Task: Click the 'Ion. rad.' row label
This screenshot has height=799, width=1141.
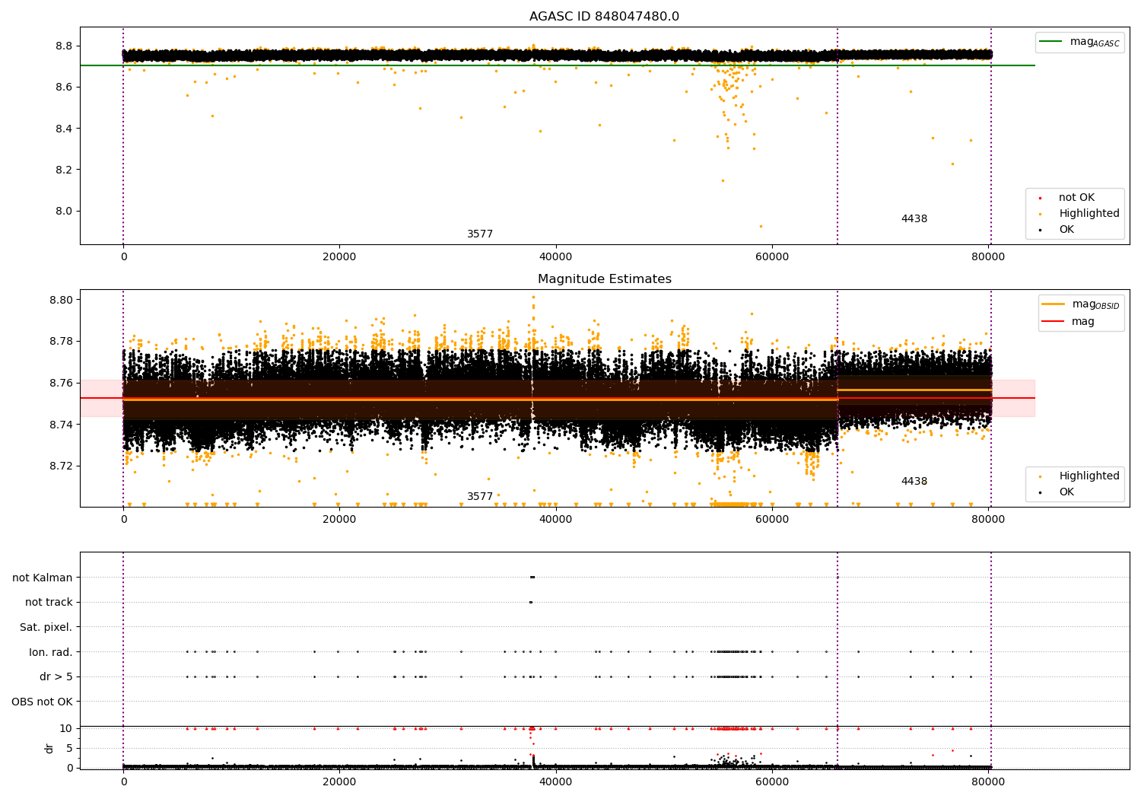Action: [x=51, y=652]
